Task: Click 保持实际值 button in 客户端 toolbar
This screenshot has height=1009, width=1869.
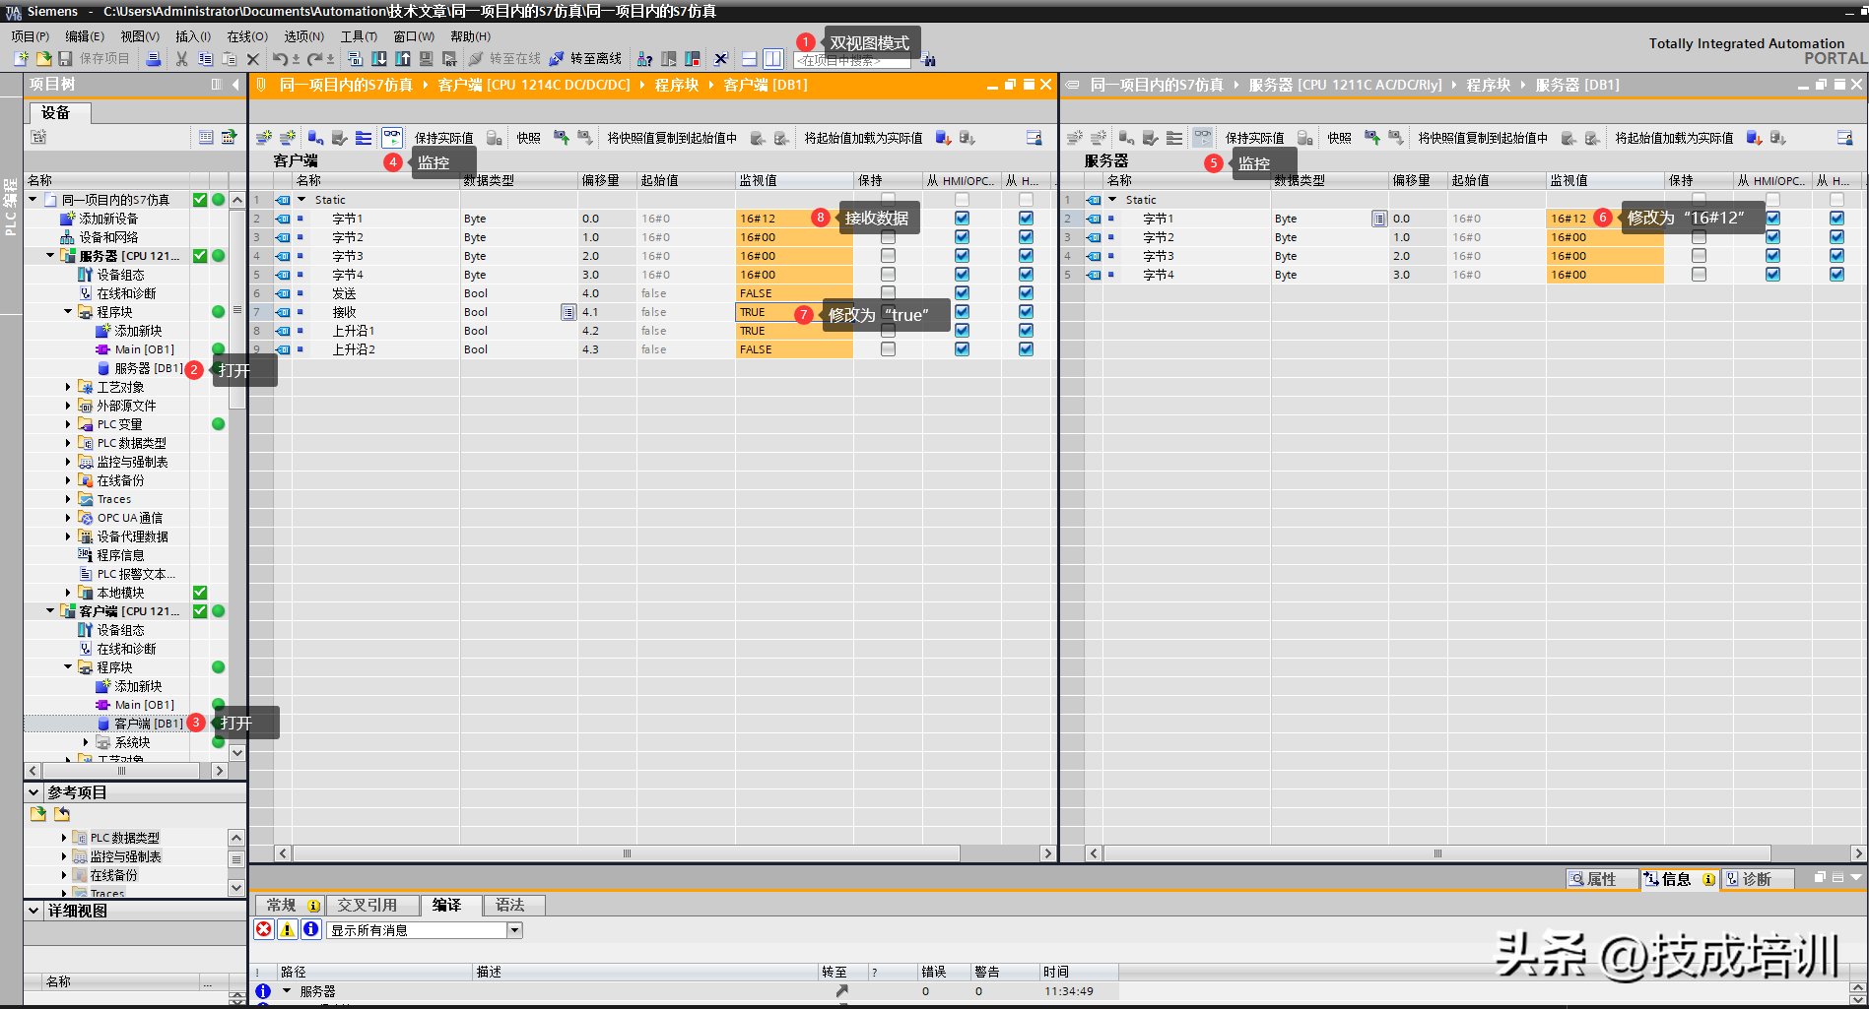Action: pyautogui.click(x=443, y=138)
